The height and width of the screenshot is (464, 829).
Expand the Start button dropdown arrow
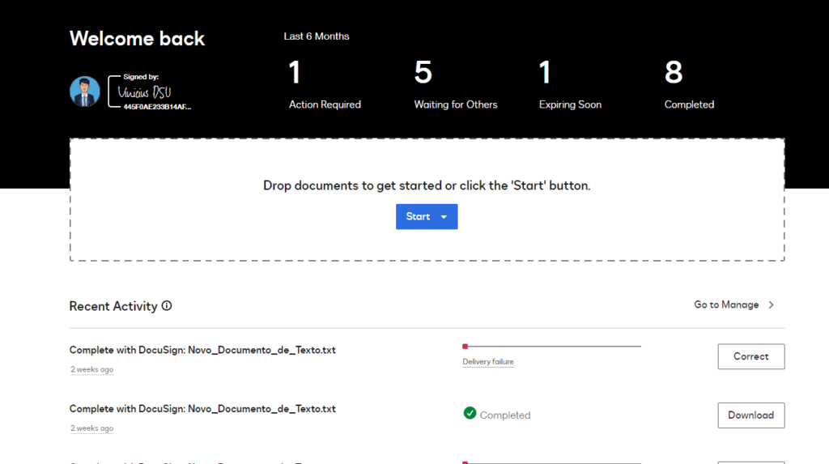tap(444, 217)
